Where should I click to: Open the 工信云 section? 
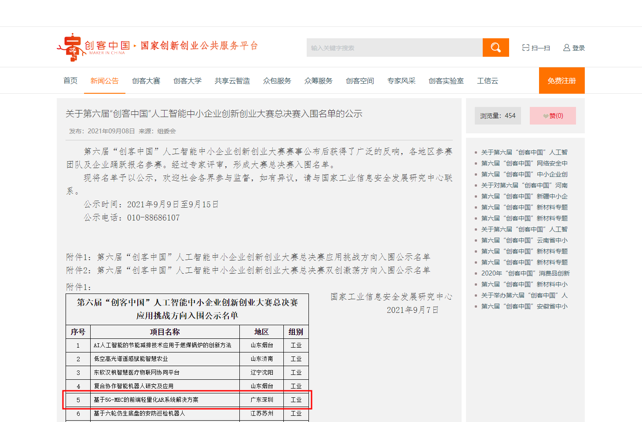click(488, 81)
